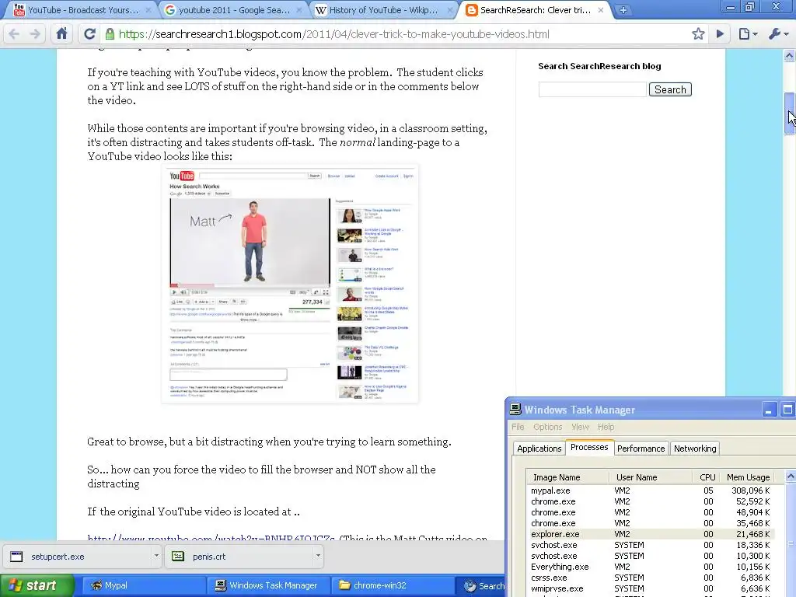Viewport: 796px width, 597px height.
Task: Reload the page with the refresh icon
Action: [90, 34]
